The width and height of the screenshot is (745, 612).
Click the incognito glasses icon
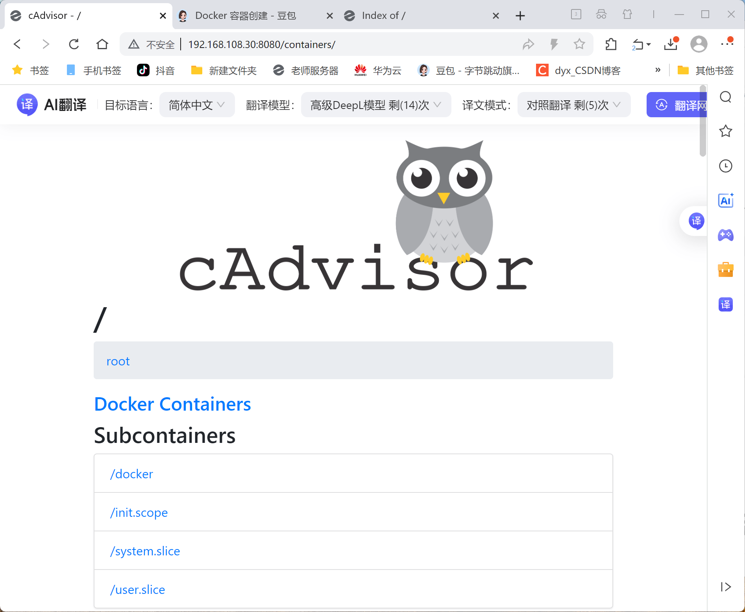tap(601, 15)
